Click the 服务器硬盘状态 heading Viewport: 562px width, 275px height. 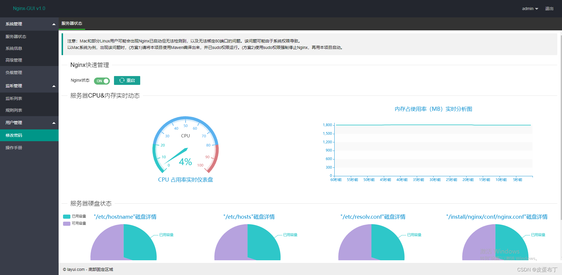point(91,203)
